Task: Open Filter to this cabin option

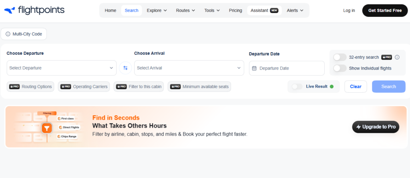Action: (x=139, y=86)
